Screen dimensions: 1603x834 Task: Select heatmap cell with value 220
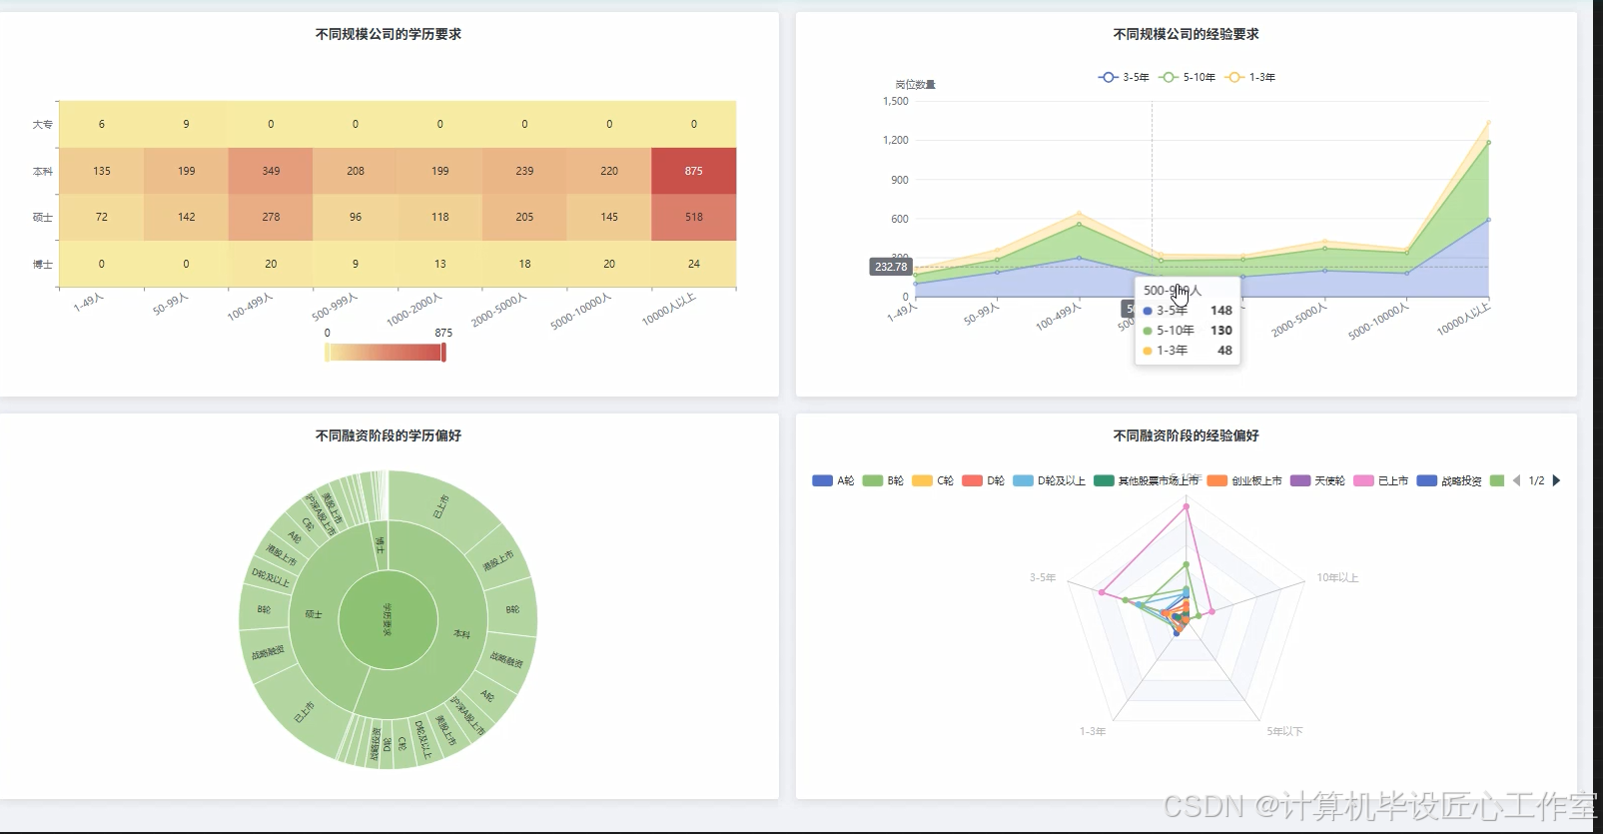pos(609,171)
